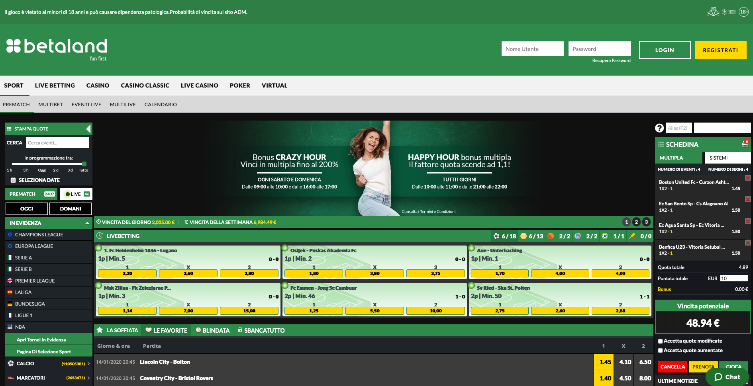Select the volleyball live filter

578,236
